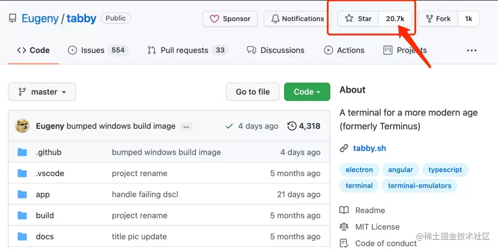Open the Actions tab
The image size is (498, 249).
point(344,50)
